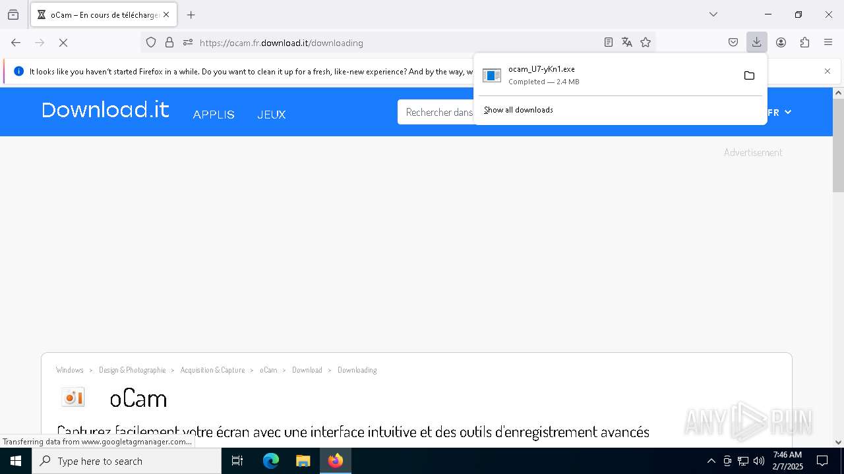This screenshot has width=844, height=474.
Task: Open Windows notification center
Action: [x=822, y=461]
